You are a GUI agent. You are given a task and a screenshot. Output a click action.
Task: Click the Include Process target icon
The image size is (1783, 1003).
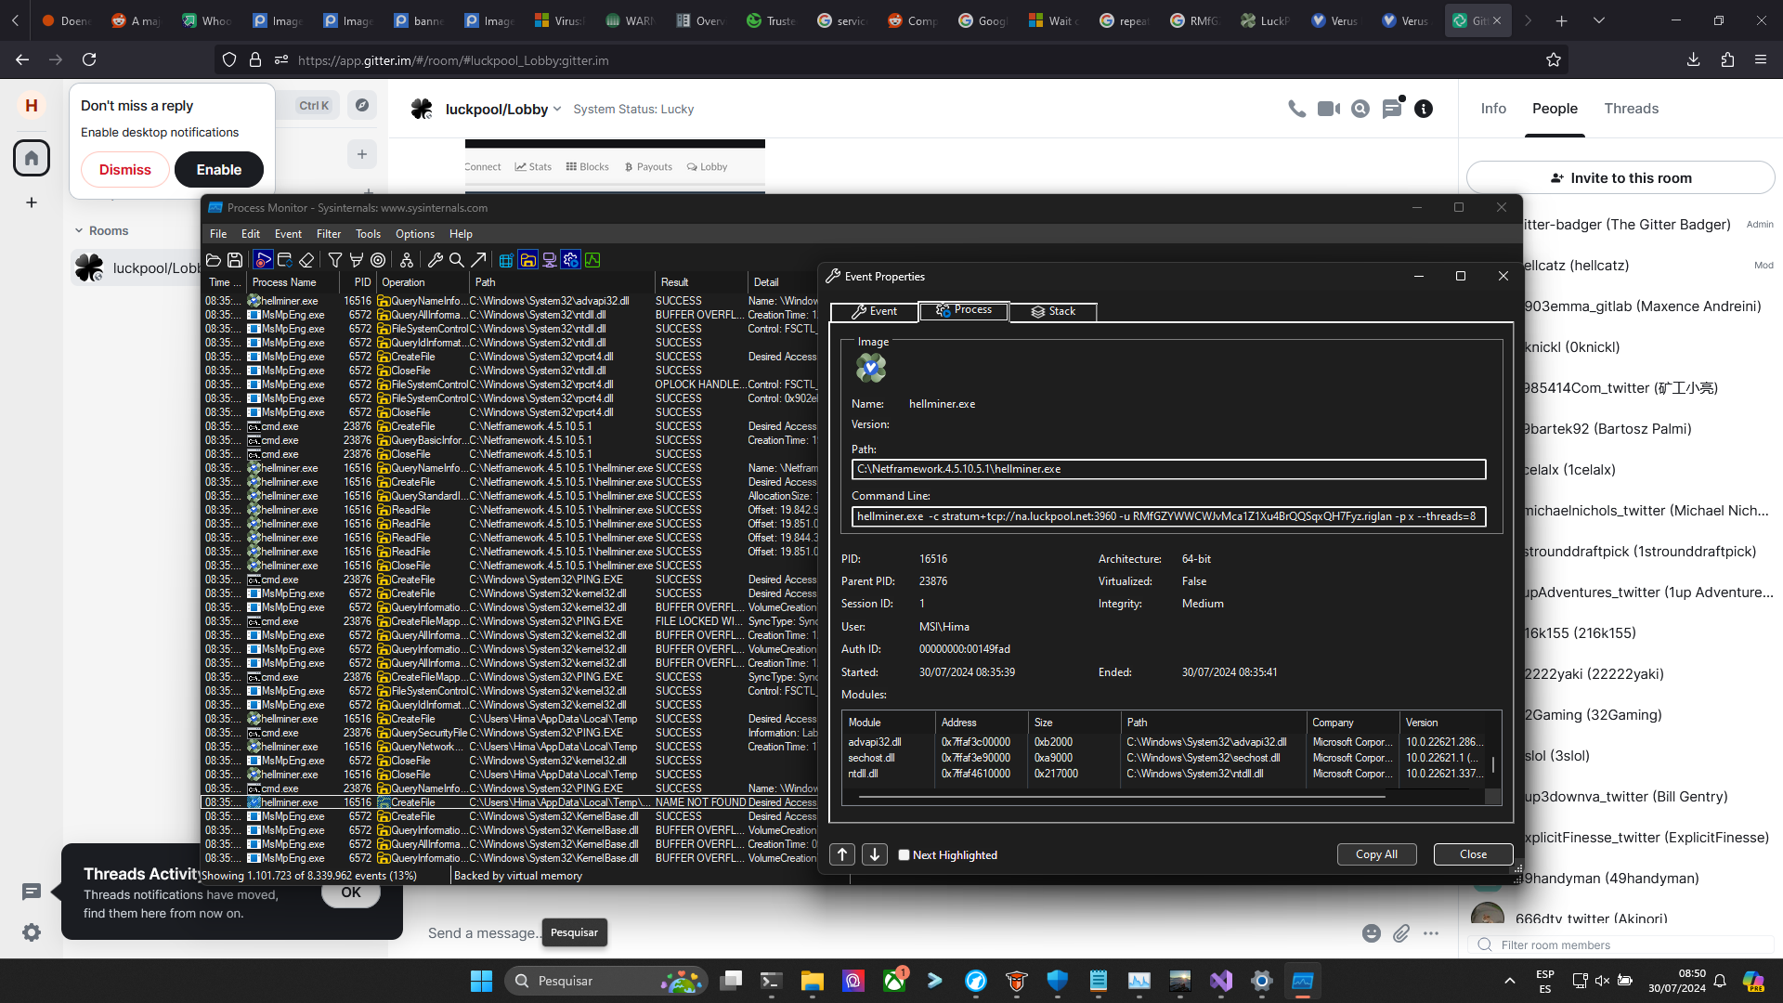[378, 260]
